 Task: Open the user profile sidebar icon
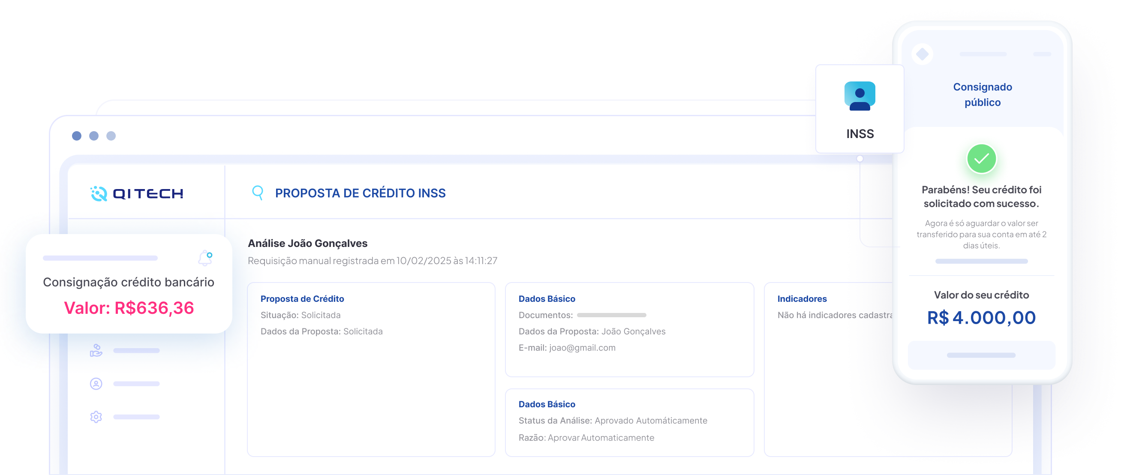(x=96, y=384)
